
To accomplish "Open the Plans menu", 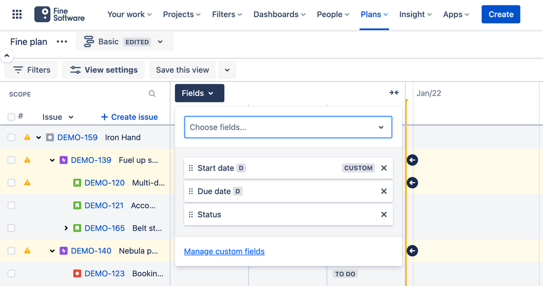I will pos(374,15).
